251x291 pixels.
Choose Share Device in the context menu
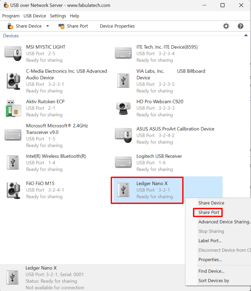click(211, 203)
